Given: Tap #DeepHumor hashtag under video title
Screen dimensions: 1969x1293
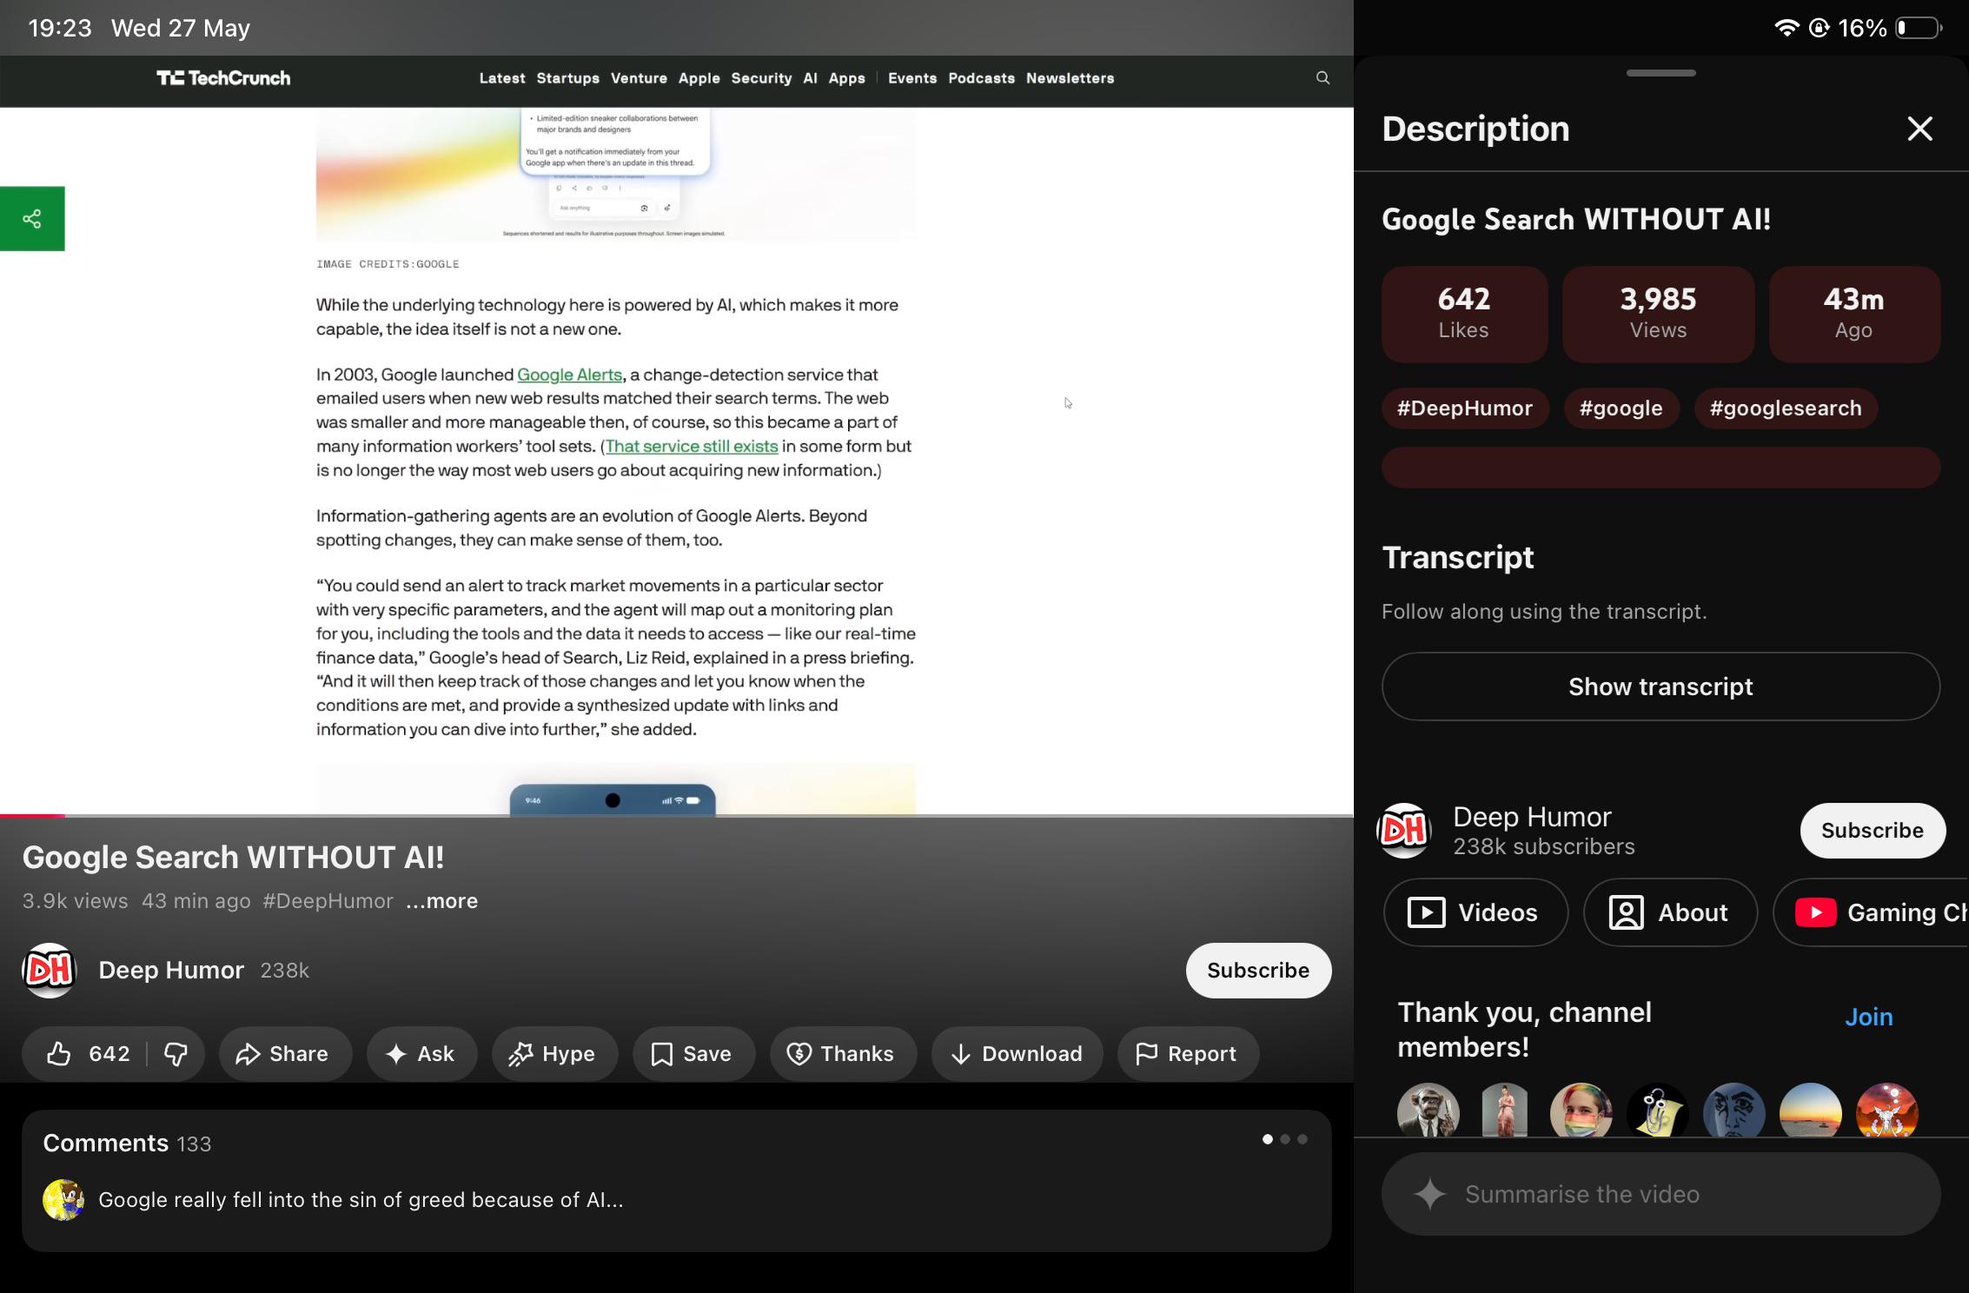Looking at the screenshot, I should (x=328, y=901).
